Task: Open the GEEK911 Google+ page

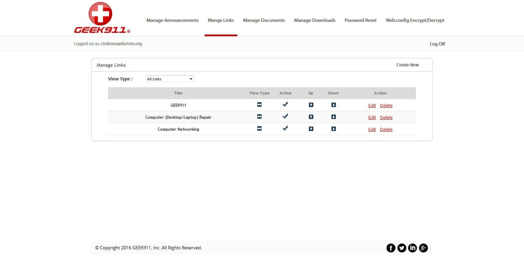Action: 423,248
